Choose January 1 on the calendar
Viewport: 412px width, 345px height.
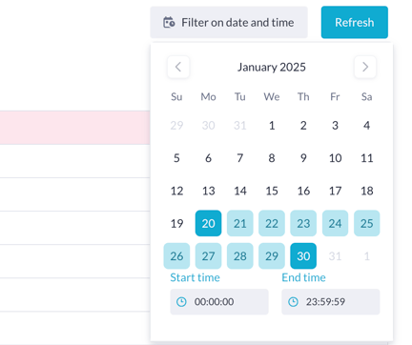point(272,126)
